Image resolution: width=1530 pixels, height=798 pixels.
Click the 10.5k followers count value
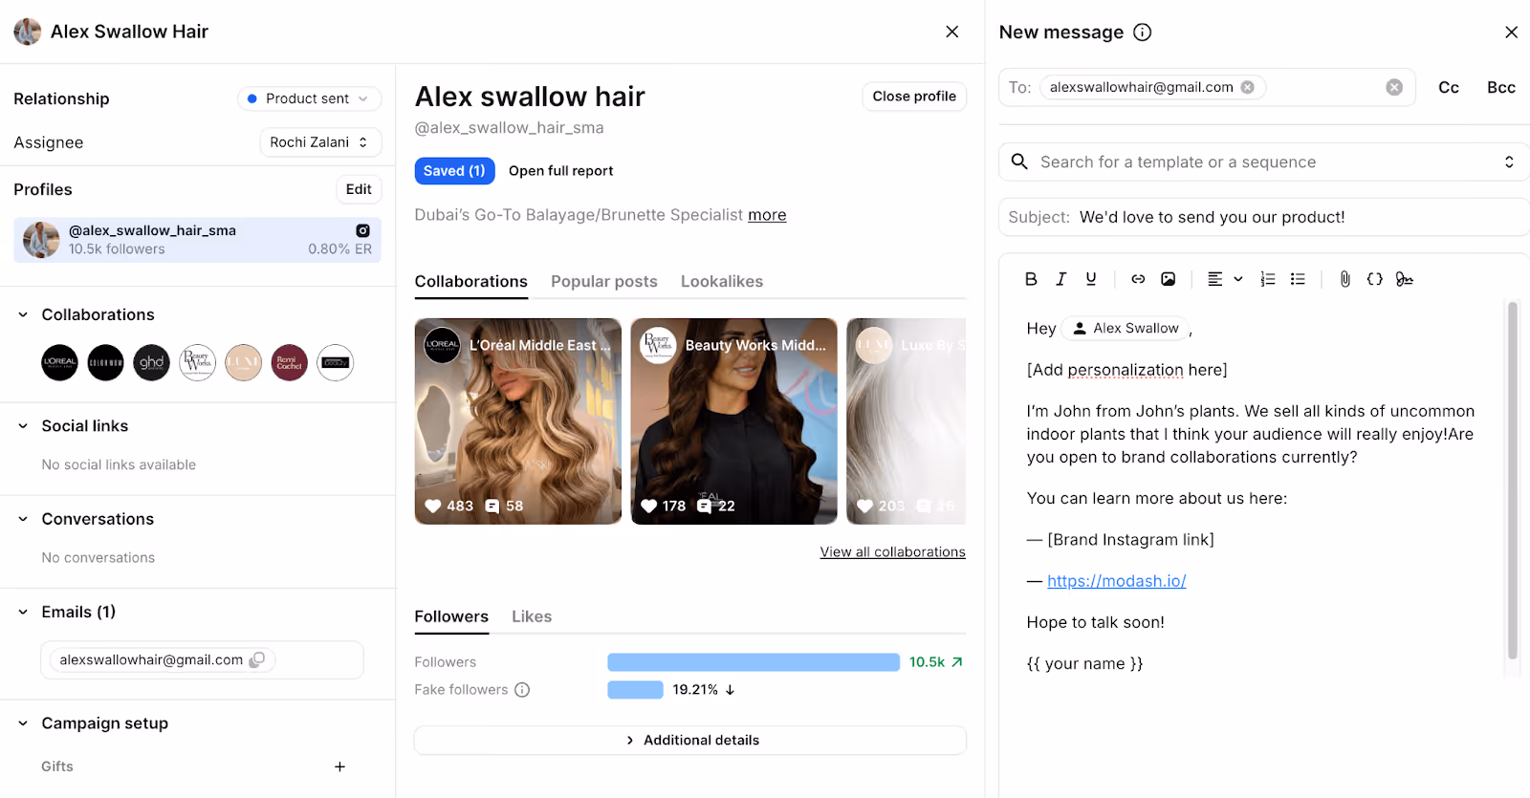927,662
